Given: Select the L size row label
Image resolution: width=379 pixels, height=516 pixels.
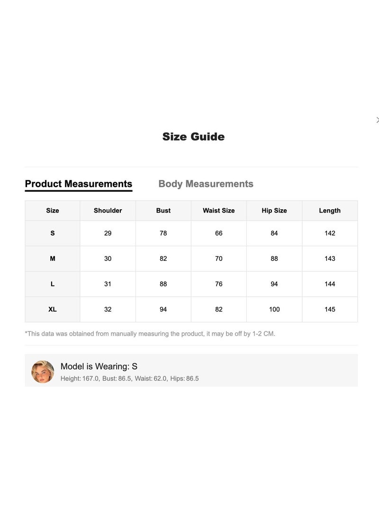Looking at the screenshot, I should [x=53, y=284].
